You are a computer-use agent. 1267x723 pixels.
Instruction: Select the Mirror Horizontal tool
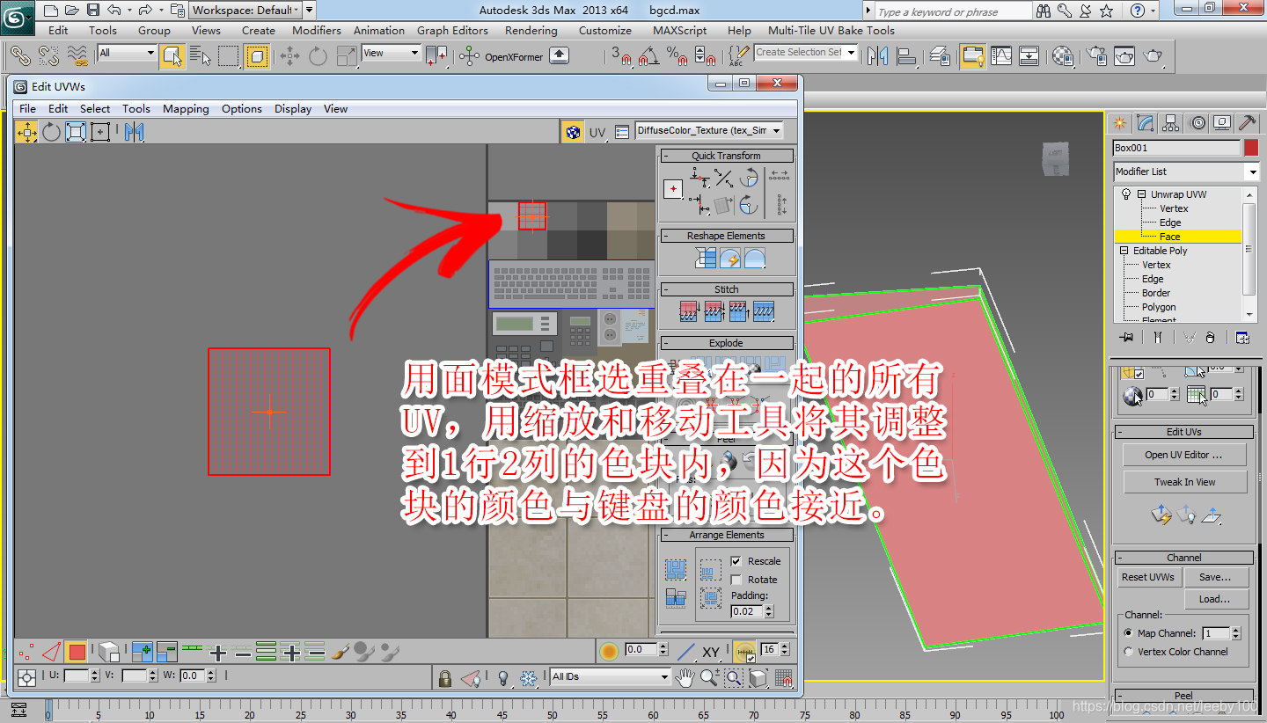tap(135, 132)
